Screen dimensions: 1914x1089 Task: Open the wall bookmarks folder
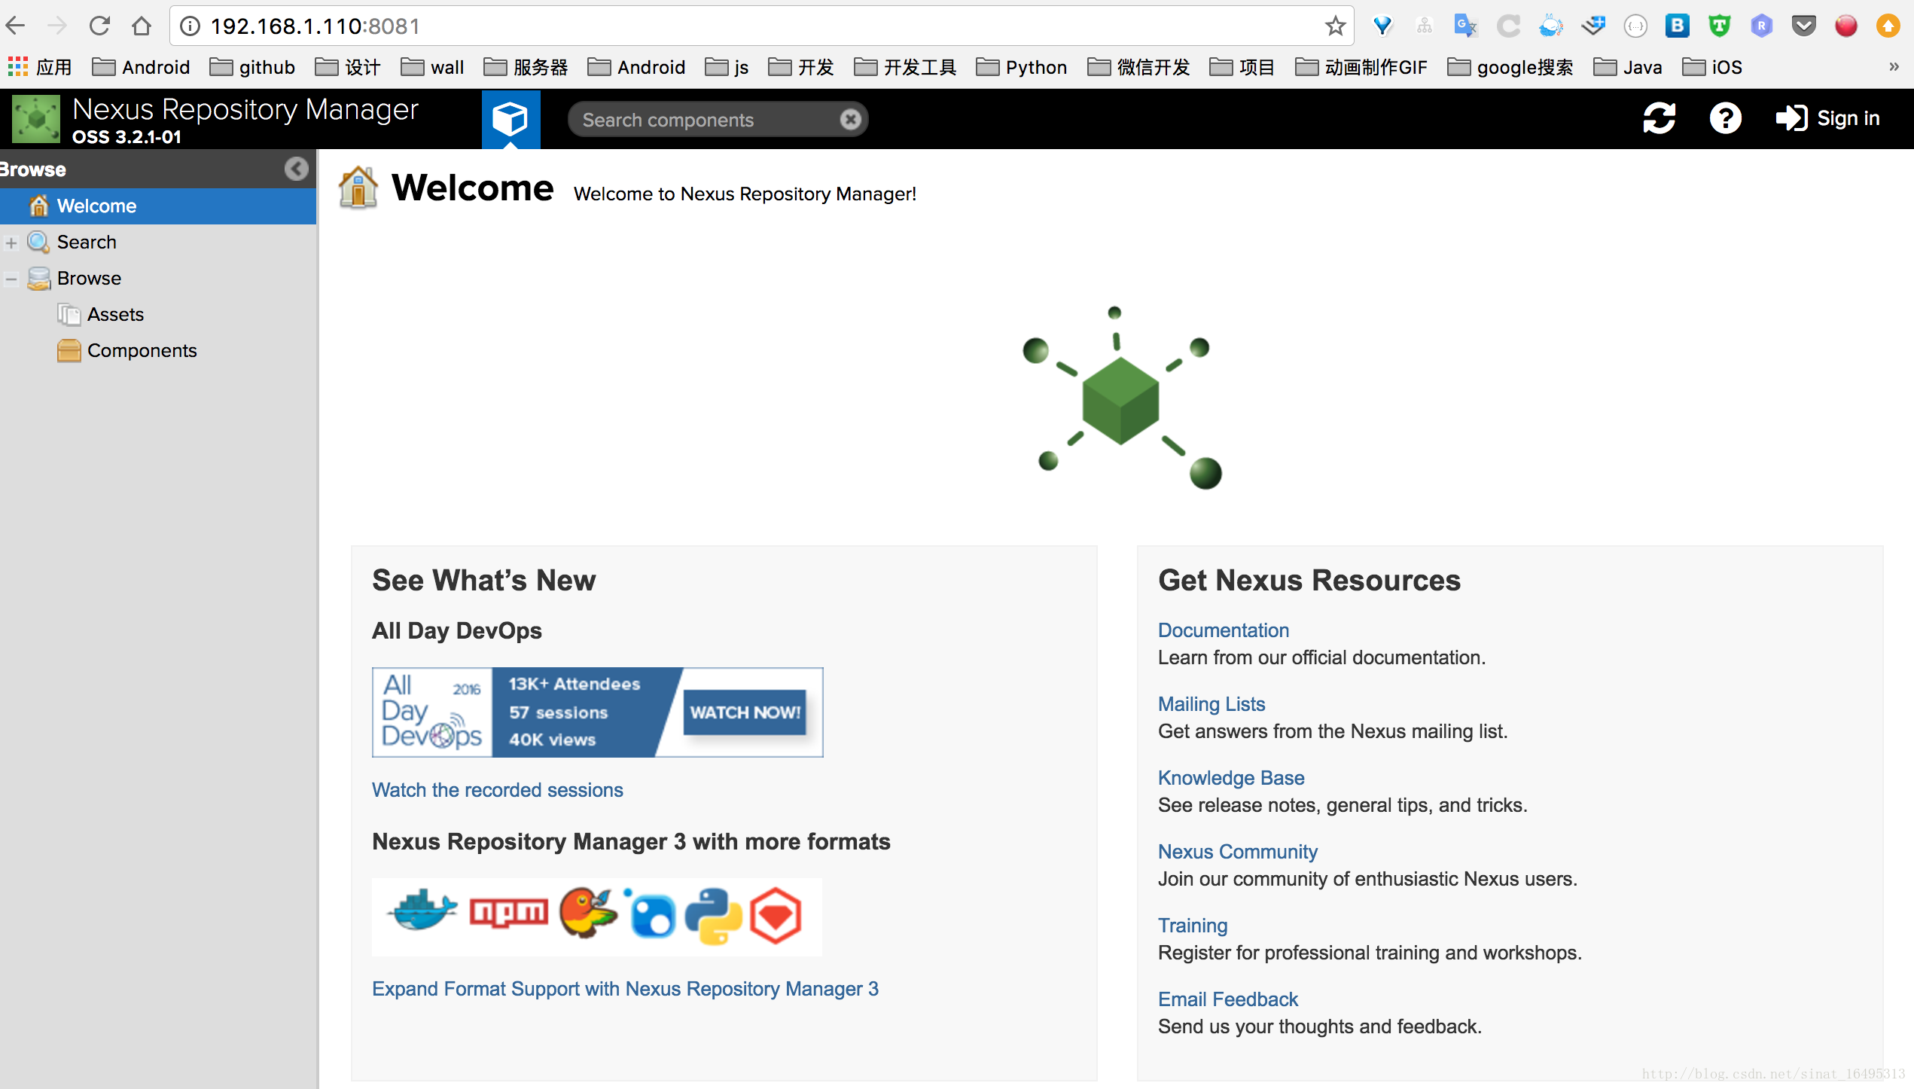[x=432, y=67]
